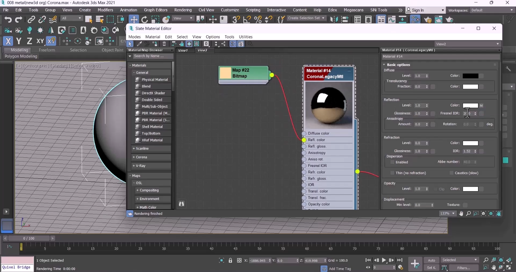516x272 pixels.
Task: Click Set K. button
Action: point(432,268)
